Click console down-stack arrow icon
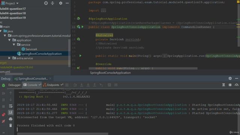240x135 pixels. [x=10, y=100]
